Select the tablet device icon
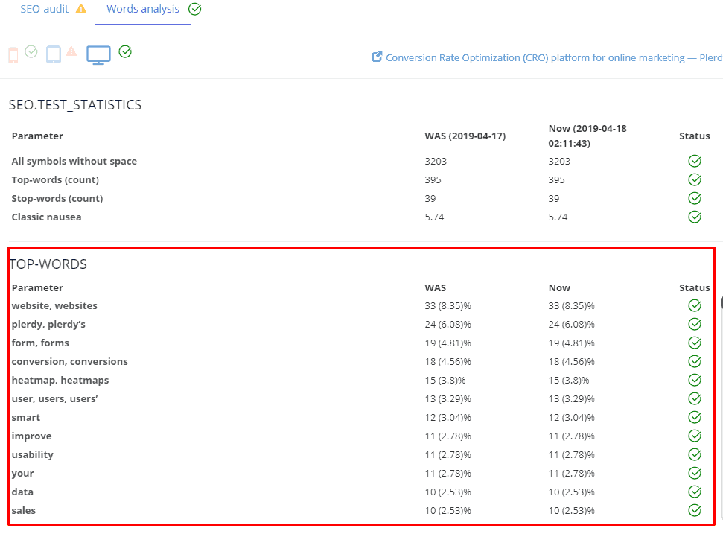Screen dimensions: 723x534 coord(54,54)
